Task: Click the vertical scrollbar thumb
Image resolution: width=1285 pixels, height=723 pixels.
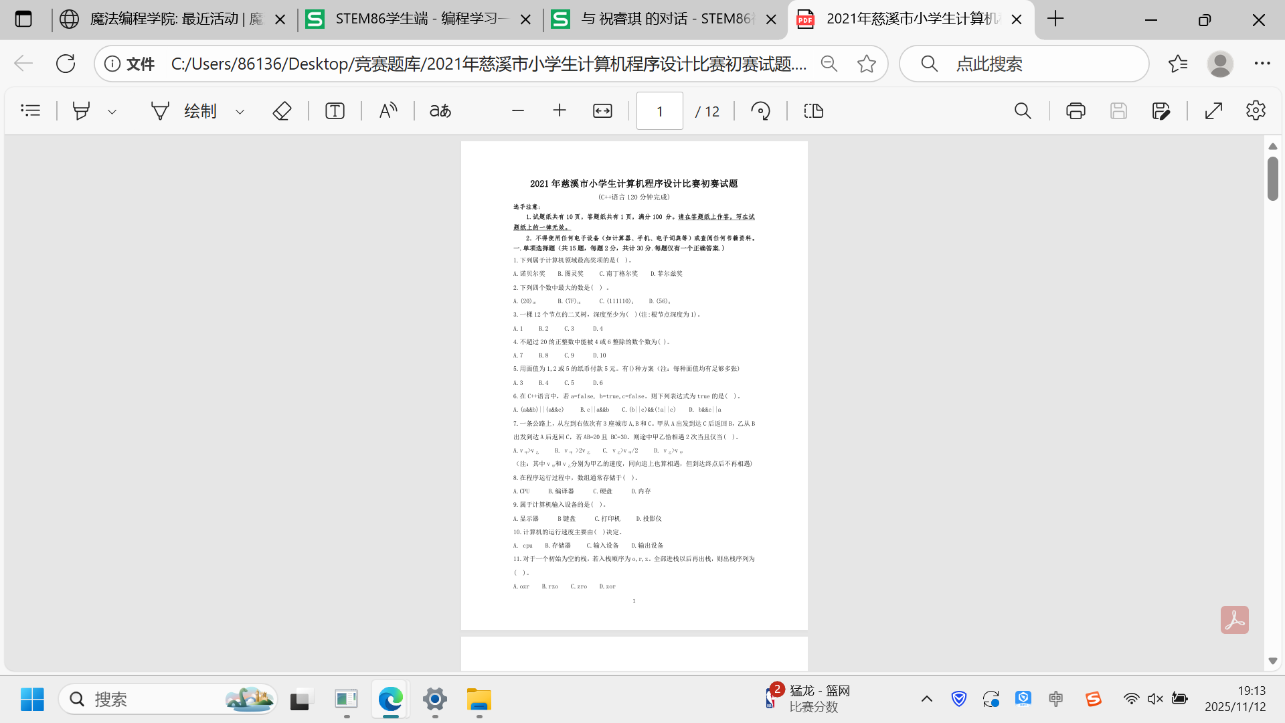Action: (x=1272, y=178)
